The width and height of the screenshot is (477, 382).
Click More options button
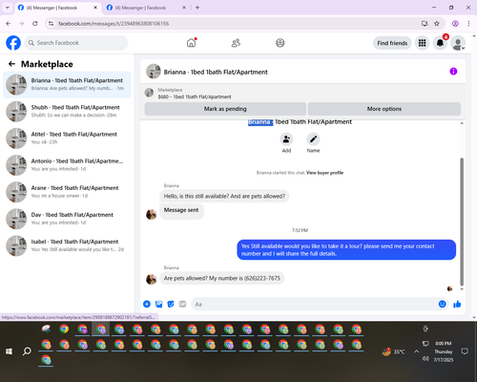click(x=384, y=109)
